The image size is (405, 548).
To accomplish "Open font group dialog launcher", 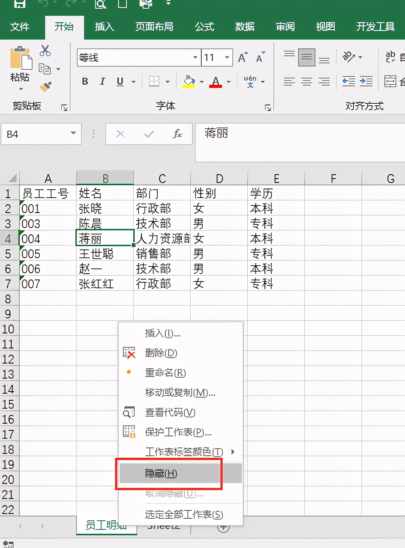I will (x=268, y=108).
